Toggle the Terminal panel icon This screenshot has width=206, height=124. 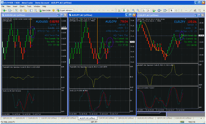pyautogui.click(x=31, y=10)
